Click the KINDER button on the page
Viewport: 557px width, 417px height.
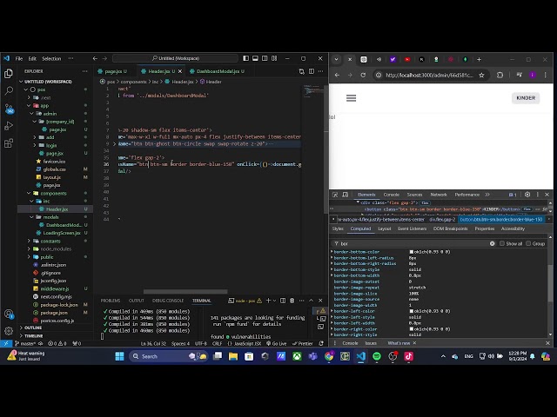point(526,98)
